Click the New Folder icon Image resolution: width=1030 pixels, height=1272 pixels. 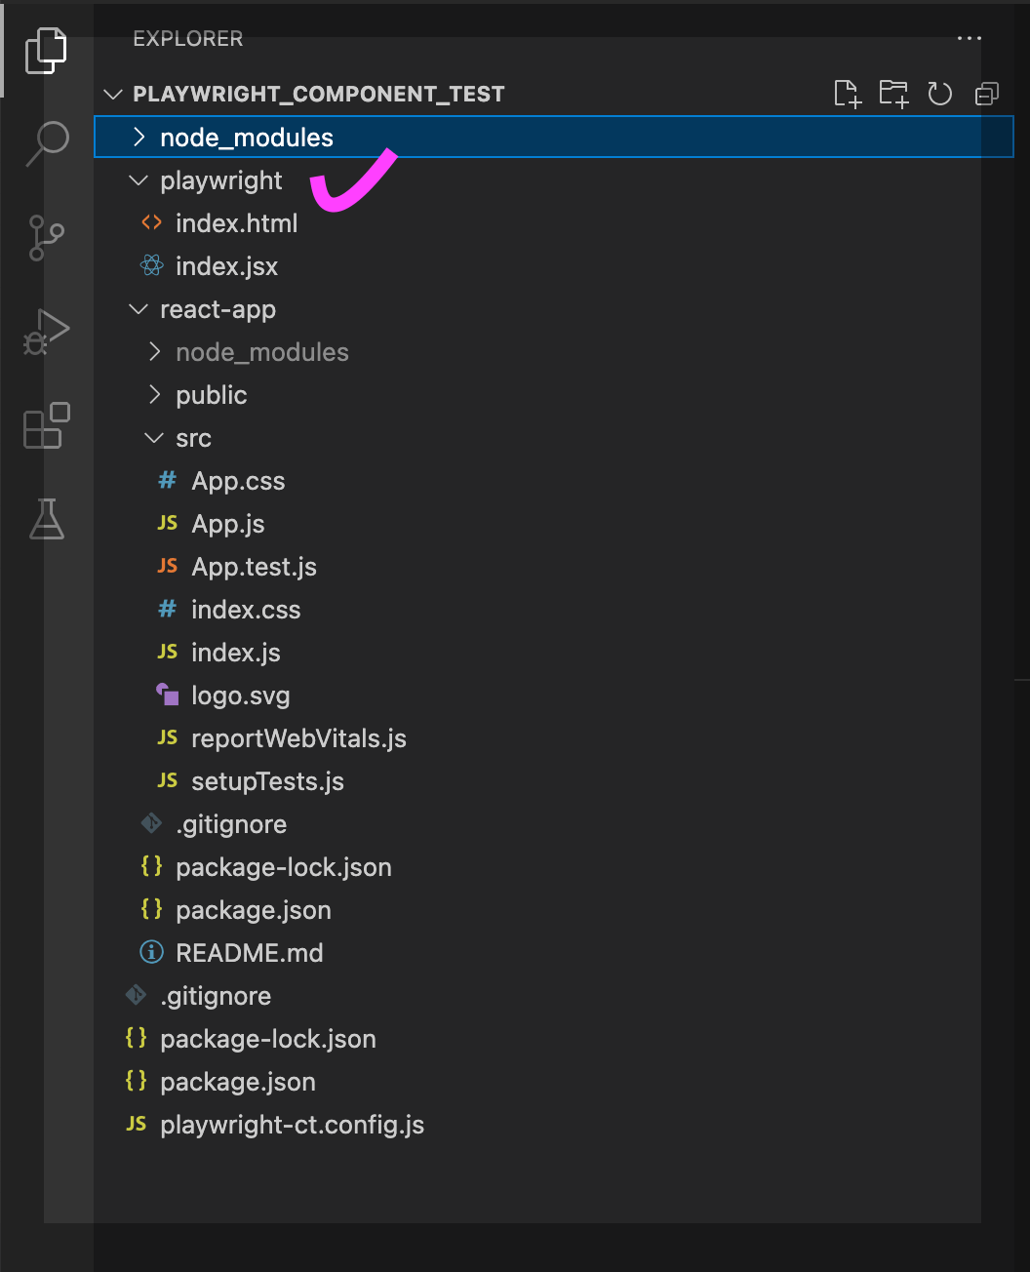(893, 94)
